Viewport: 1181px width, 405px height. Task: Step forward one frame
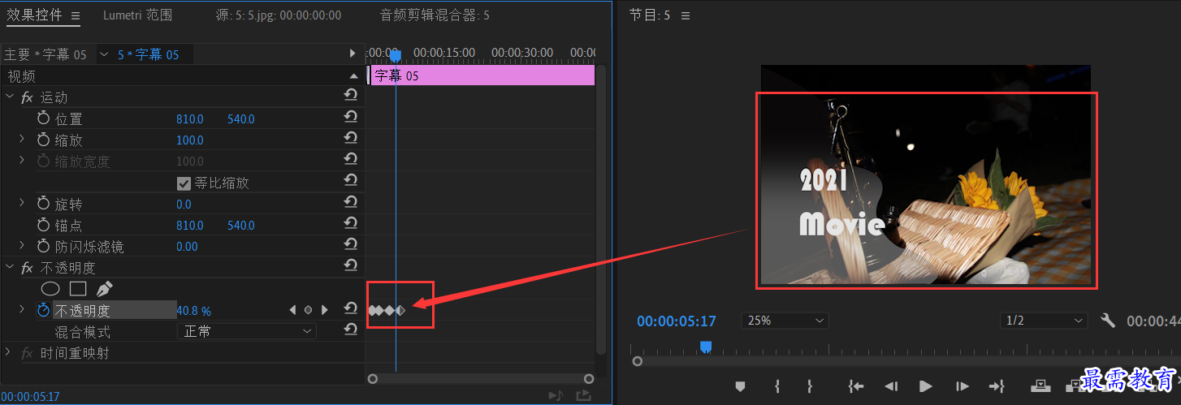coord(962,386)
